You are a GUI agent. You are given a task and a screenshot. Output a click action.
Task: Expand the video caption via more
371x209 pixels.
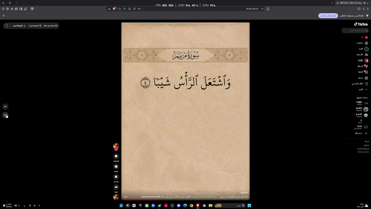tap(126, 197)
